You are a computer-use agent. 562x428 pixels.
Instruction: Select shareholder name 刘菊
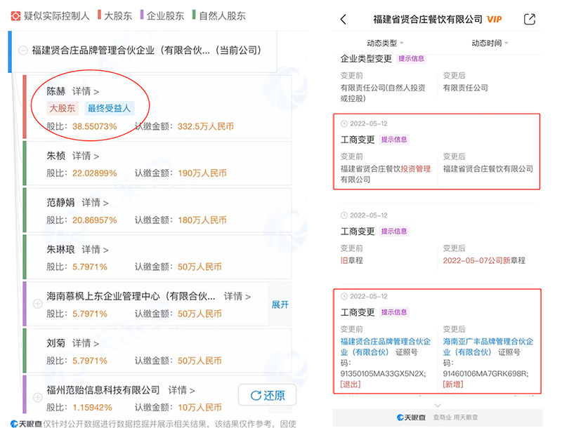[56, 343]
